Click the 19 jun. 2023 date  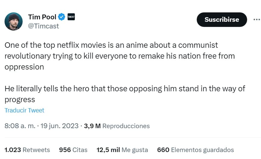pyautogui.click(x=59, y=126)
